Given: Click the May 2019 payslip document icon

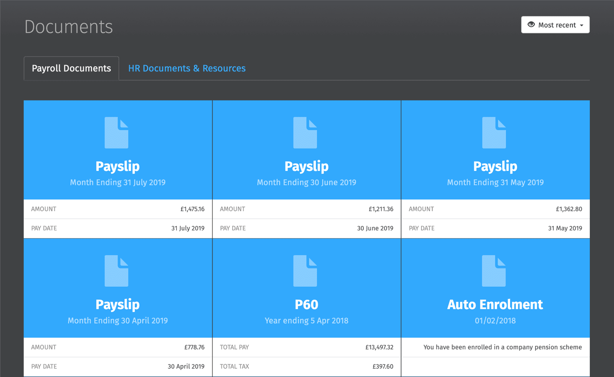Looking at the screenshot, I should (x=494, y=133).
